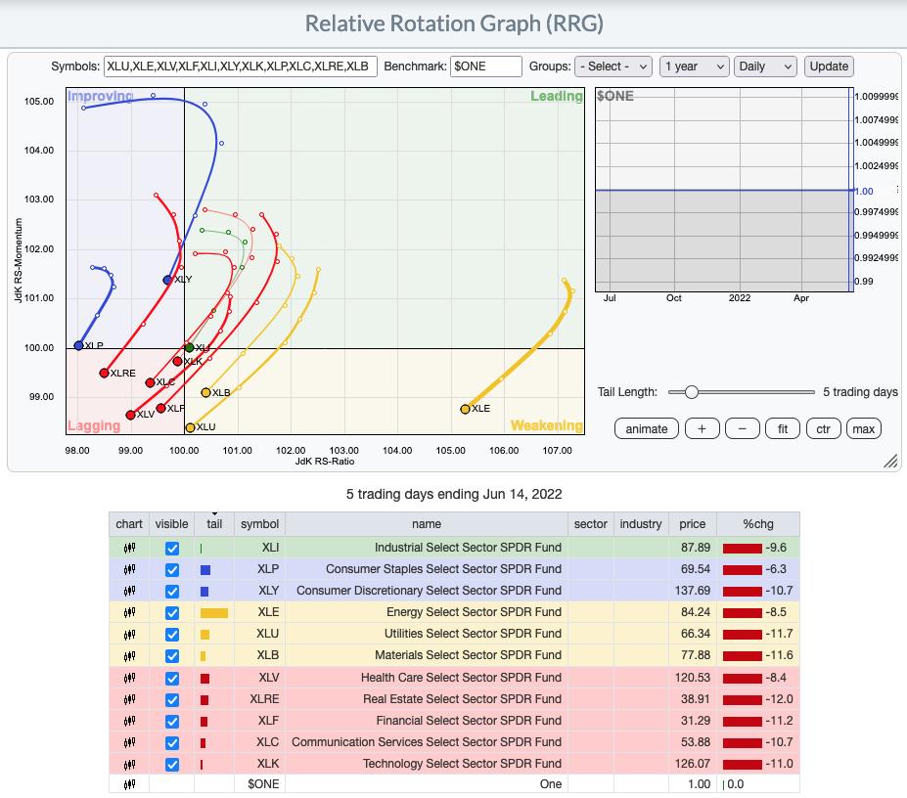Open the chart icon for XLRE row
Viewport: 907px width, 798px height.
pos(129,699)
